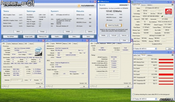Open About tab in CPU-Z processor window

pos(31,44)
